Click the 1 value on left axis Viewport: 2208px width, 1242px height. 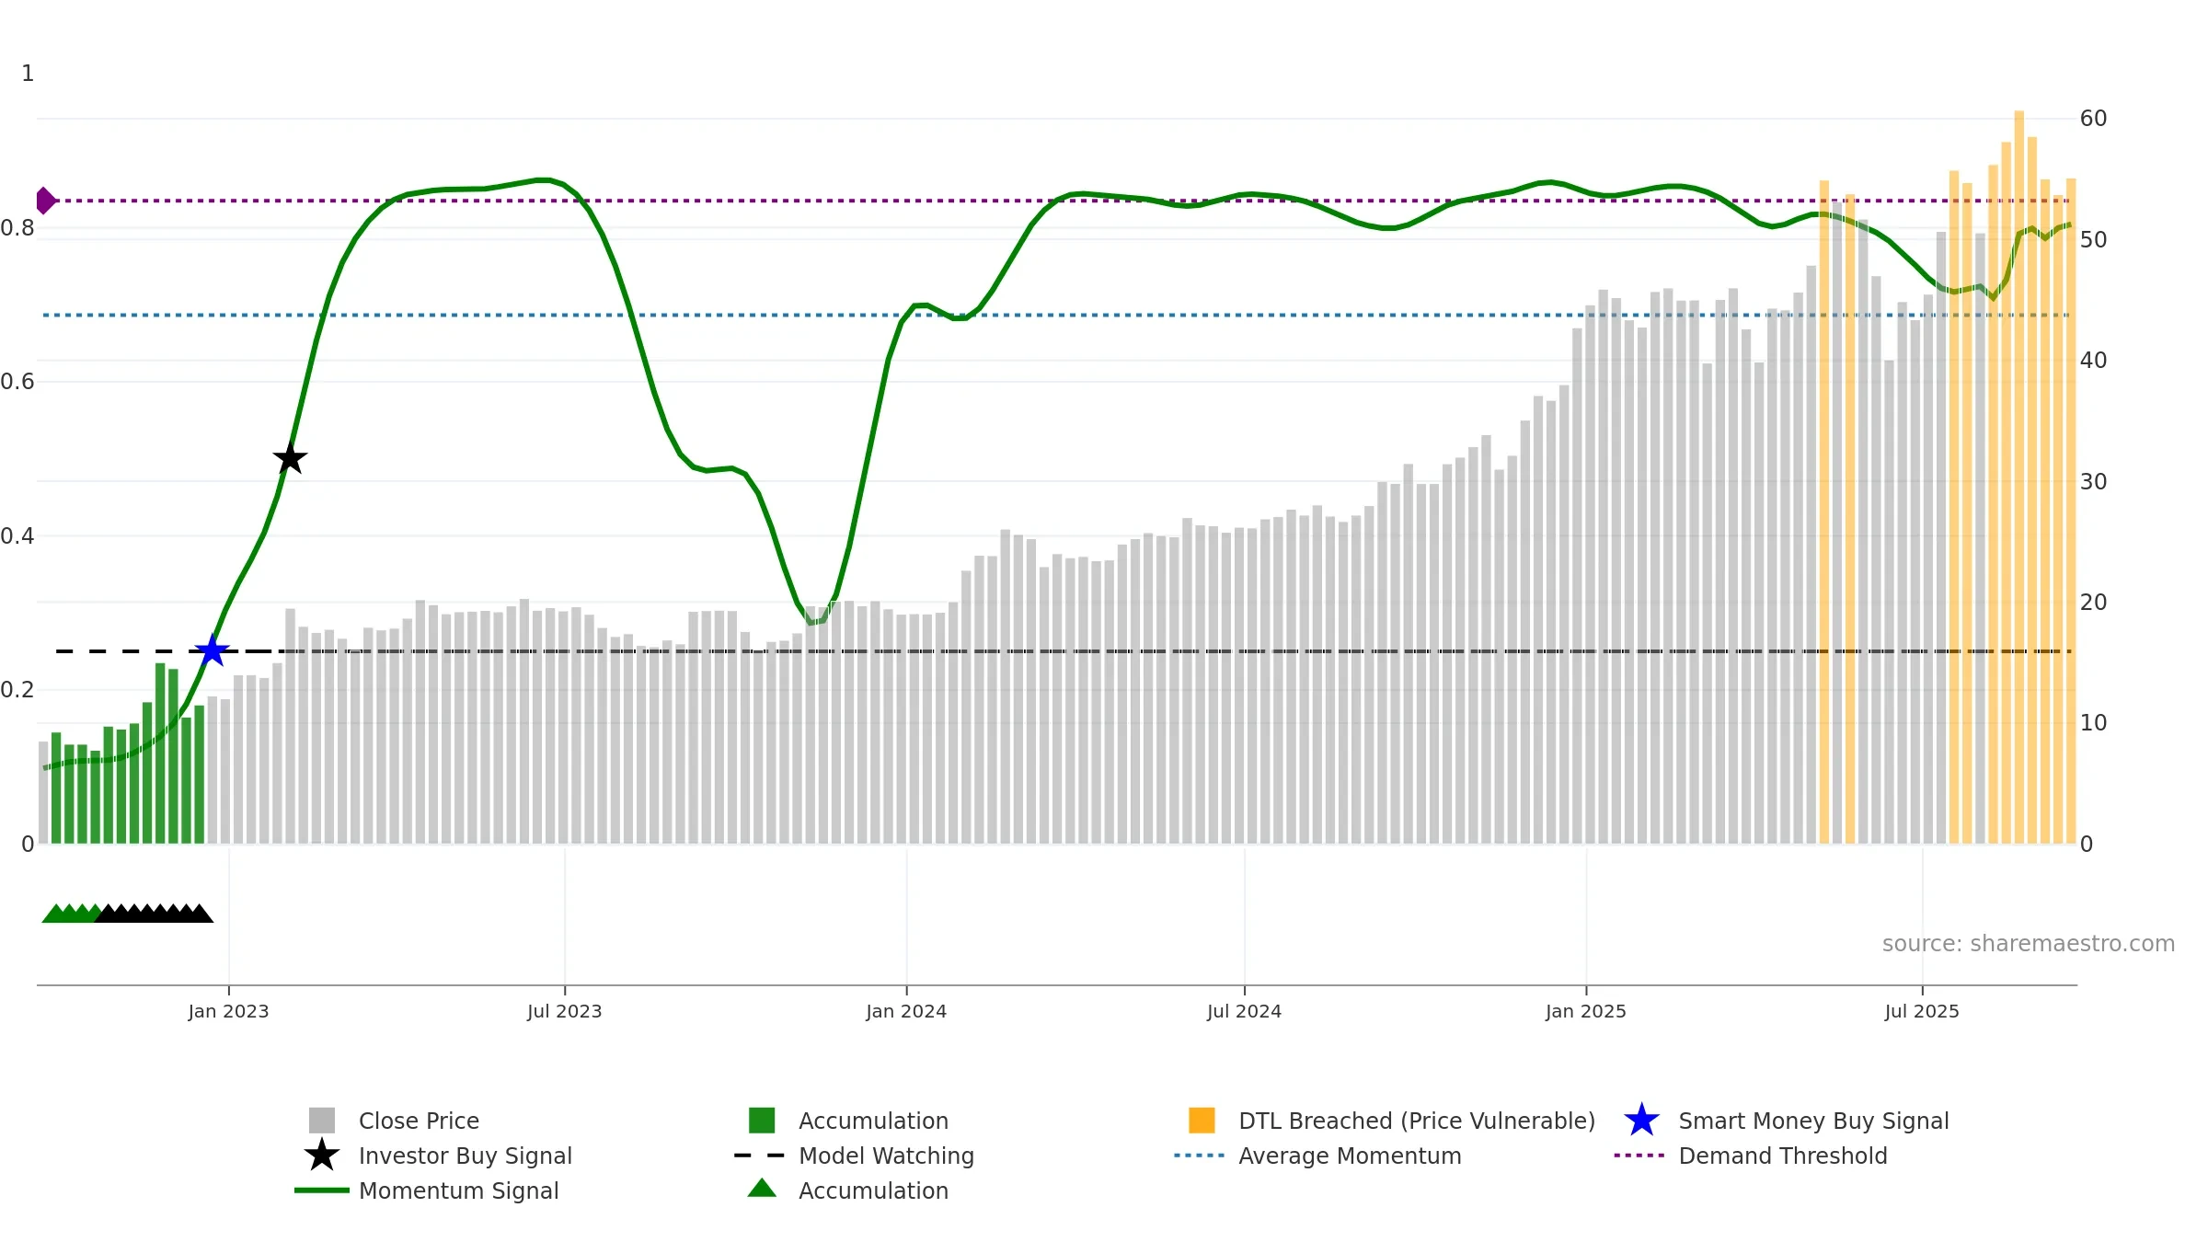pos(28,73)
